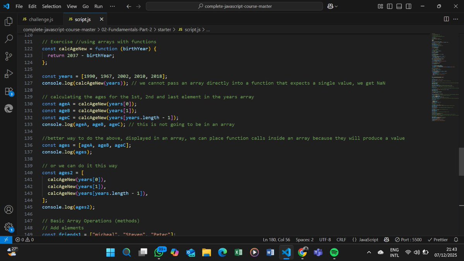Open the Selection menu
Screen dimensions: 464x261
point(51,6)
